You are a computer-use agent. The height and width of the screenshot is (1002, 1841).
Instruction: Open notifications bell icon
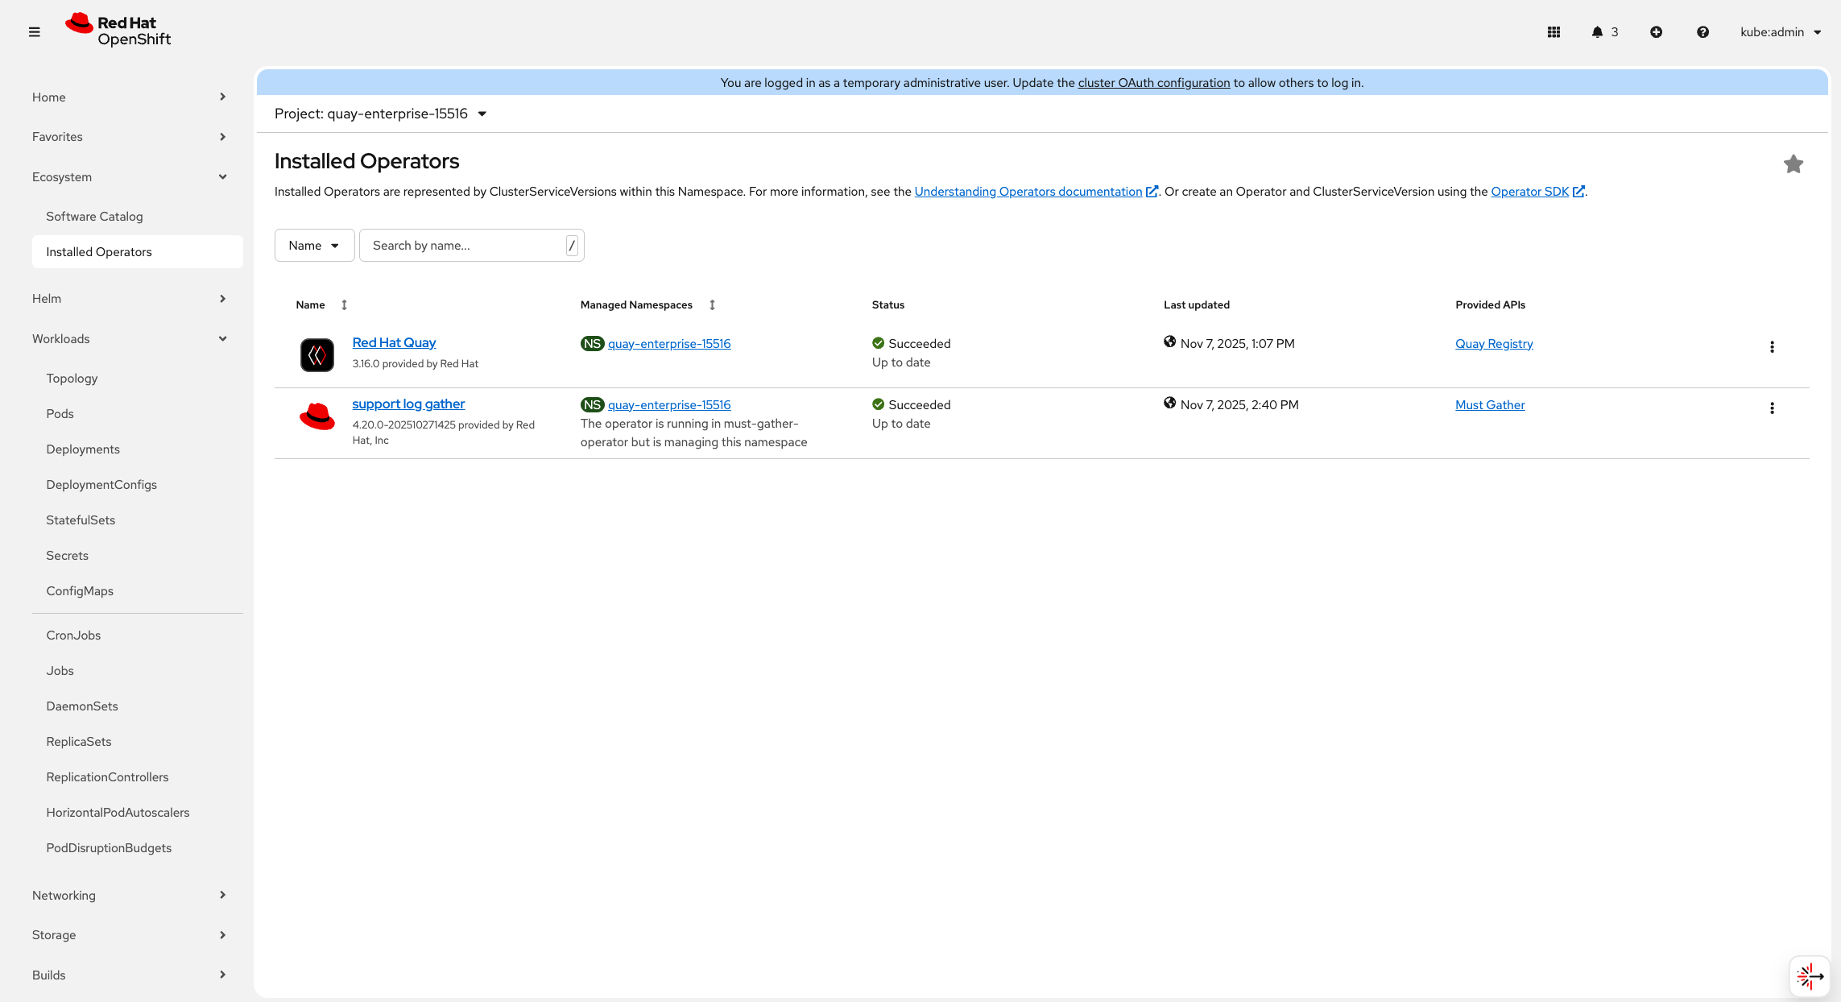click(x=1597, y=32)
